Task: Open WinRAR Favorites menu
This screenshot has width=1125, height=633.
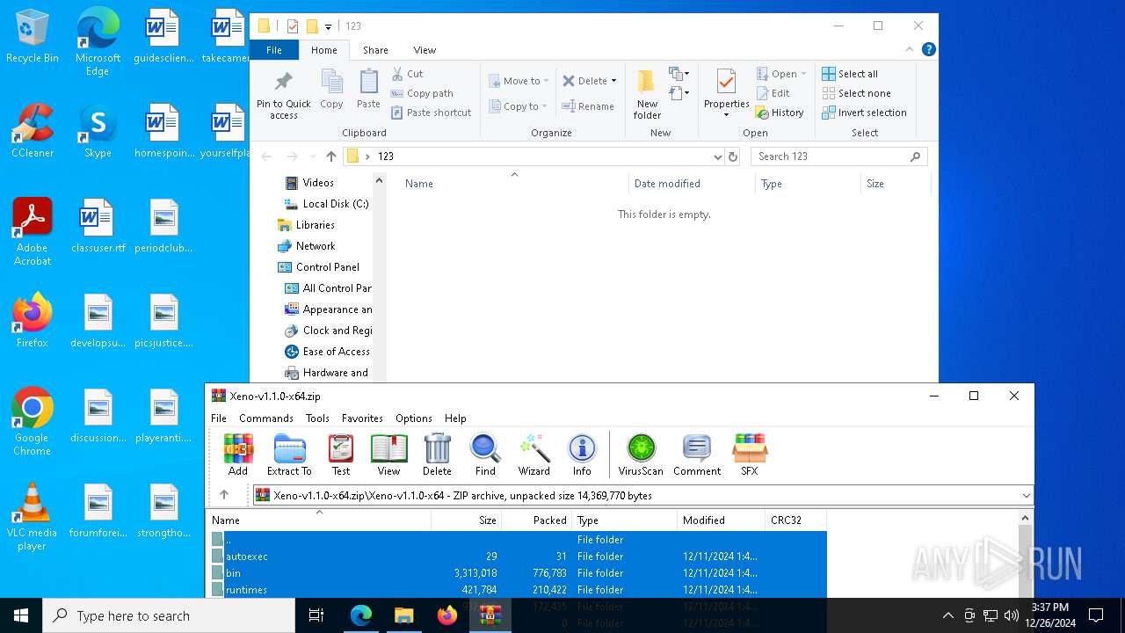Action: click(362, 418)
